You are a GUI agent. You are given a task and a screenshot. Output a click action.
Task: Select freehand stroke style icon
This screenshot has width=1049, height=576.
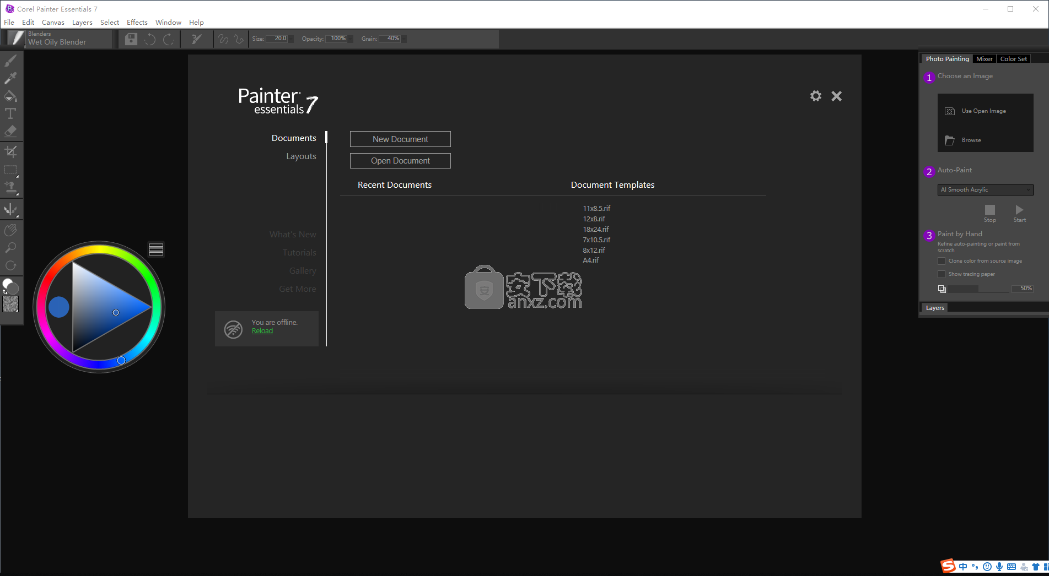click(x=223, y=39)
